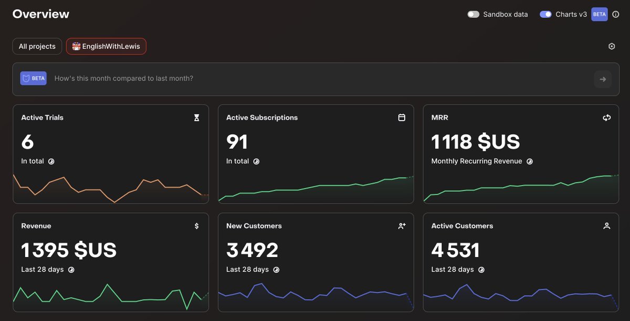Click the 1118 $US MRR value
This screenshot has width=630, height=321.
pyautogui.click(x=476, y=142)
